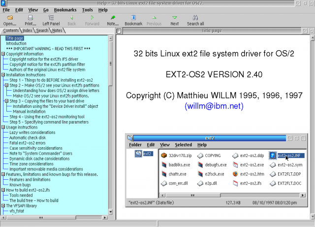Open the Introduction topic
315x227 pixels.
(x=16, y=43)
